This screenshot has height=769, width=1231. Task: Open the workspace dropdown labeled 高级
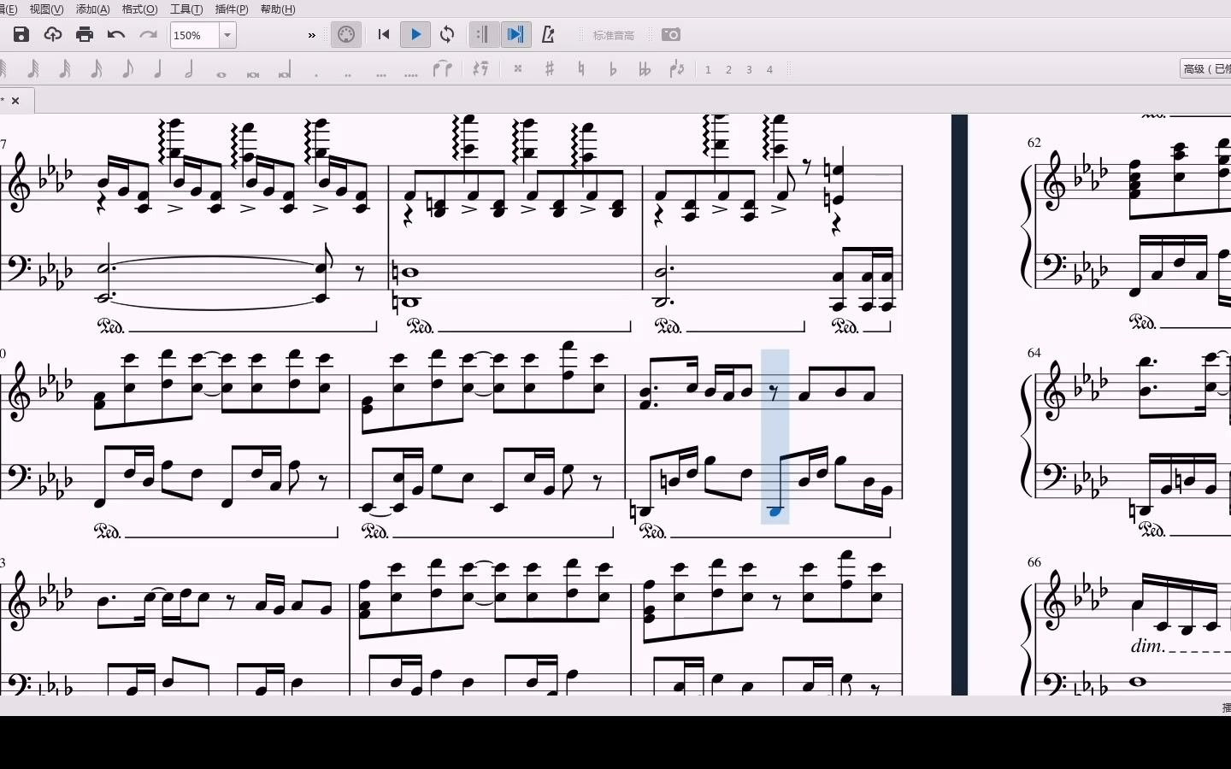pyautogui.click(x=1205, y=69)
